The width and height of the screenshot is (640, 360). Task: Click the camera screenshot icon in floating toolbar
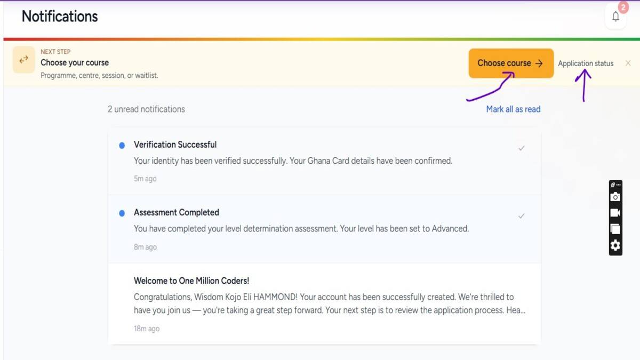click(615, 197)
